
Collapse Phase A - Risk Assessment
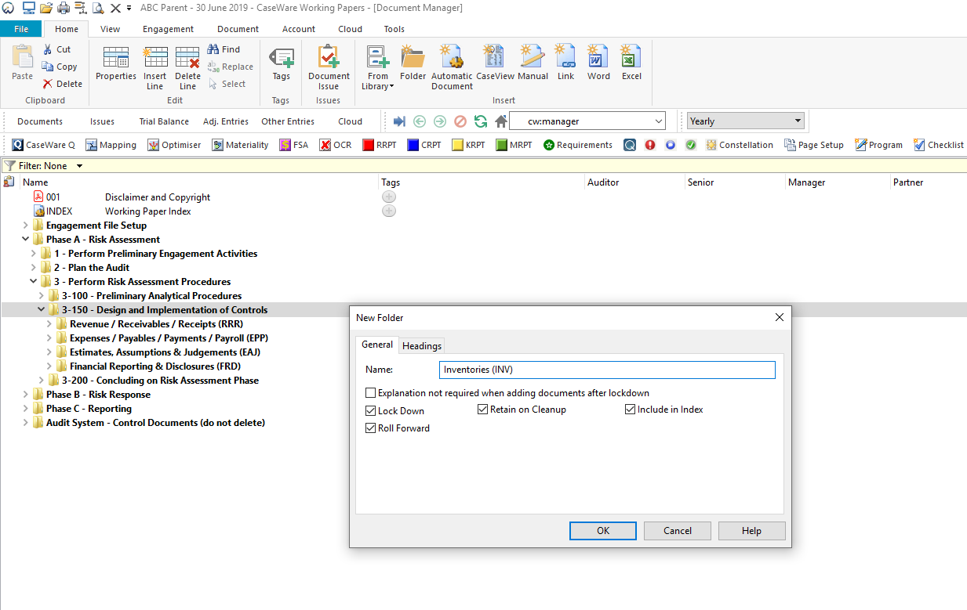pyautogui.click(x=26, y=240)
